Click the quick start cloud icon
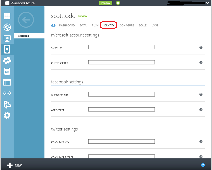 coord(53,25)
